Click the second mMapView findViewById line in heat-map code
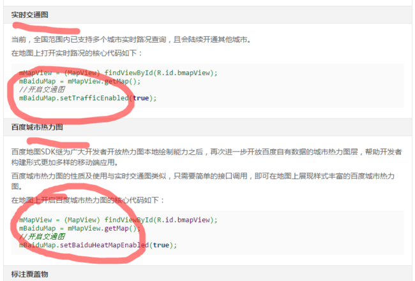Image resolution: width=415 pixels, height=281 pixels. [x=118, y=220]
